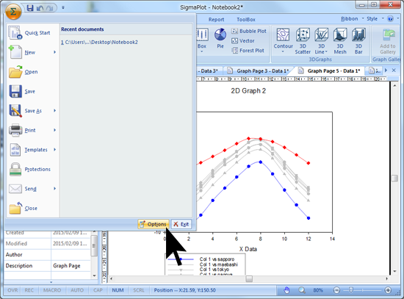Show more document tabs with arrow
This screenshot has height=299, width=404.
(x=386, y=70)
